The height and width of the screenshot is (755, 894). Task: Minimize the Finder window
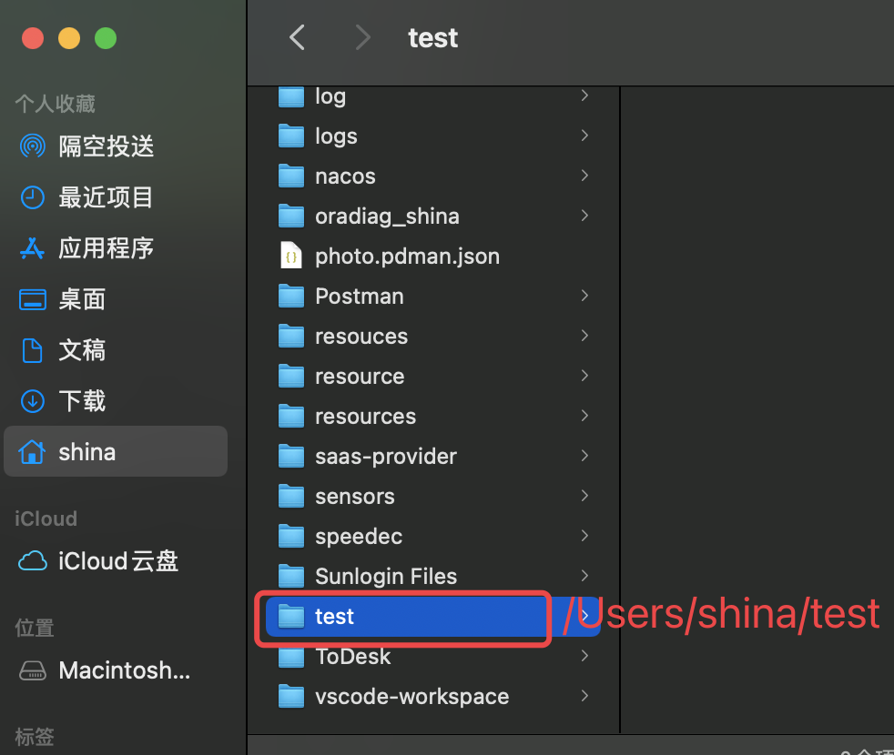69,38
